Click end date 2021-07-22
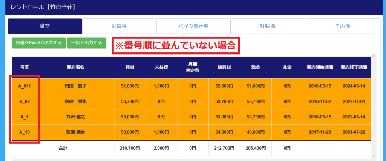The width and height of the screenshot is (386, 161). pos(354,132)
